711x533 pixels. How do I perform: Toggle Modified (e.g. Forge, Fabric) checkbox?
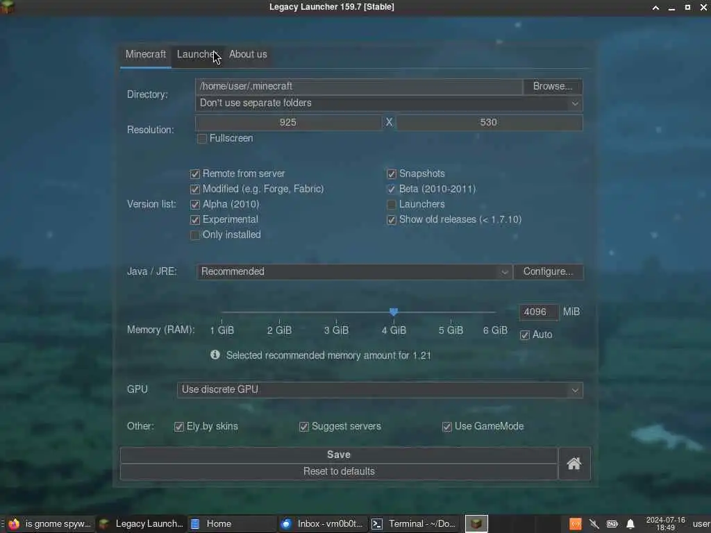click(x=195, y=189)
